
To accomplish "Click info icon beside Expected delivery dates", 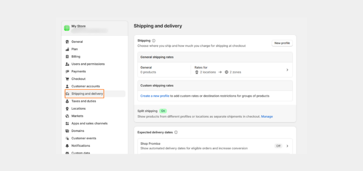I will (x=176, y=132).
